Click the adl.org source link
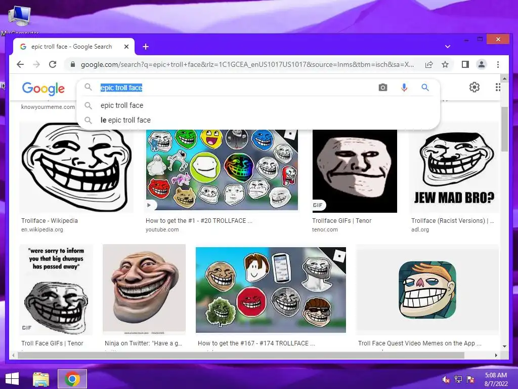This screenshot has width=518, height=389. pyautogui.click(x=420, y=229)
